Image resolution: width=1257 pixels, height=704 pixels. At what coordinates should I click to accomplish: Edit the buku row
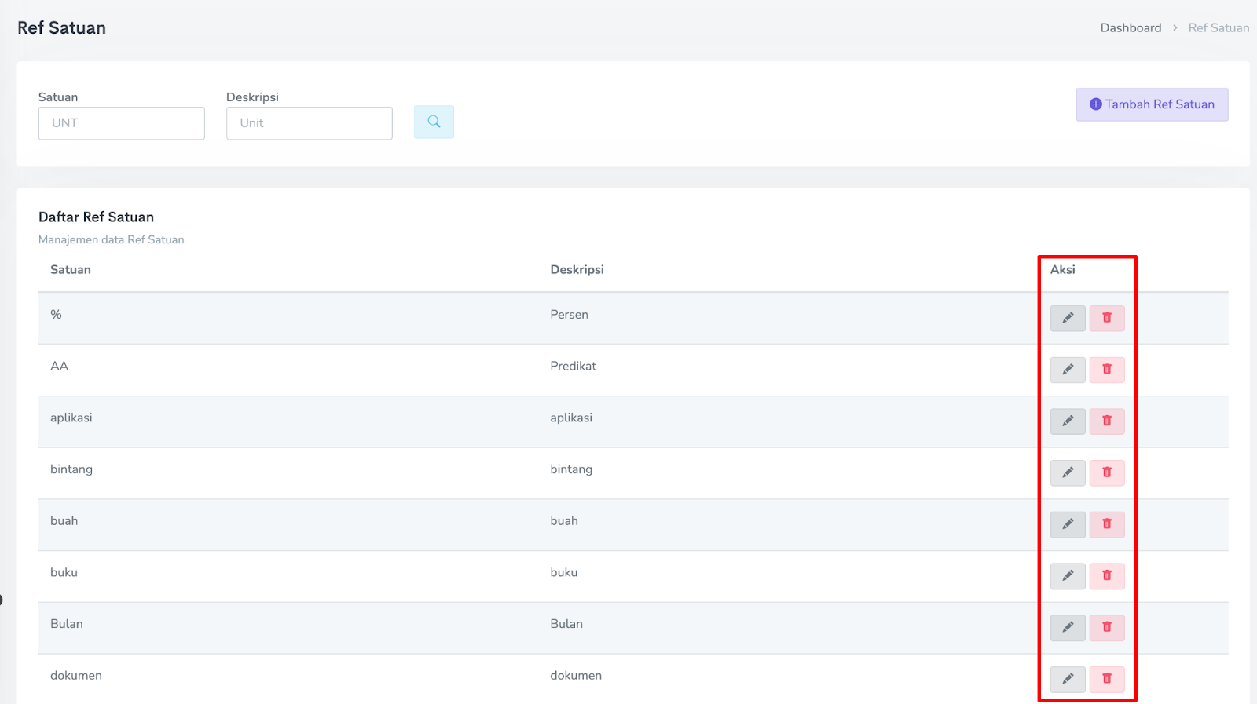pyautogui.click(x=1068, y=576)
